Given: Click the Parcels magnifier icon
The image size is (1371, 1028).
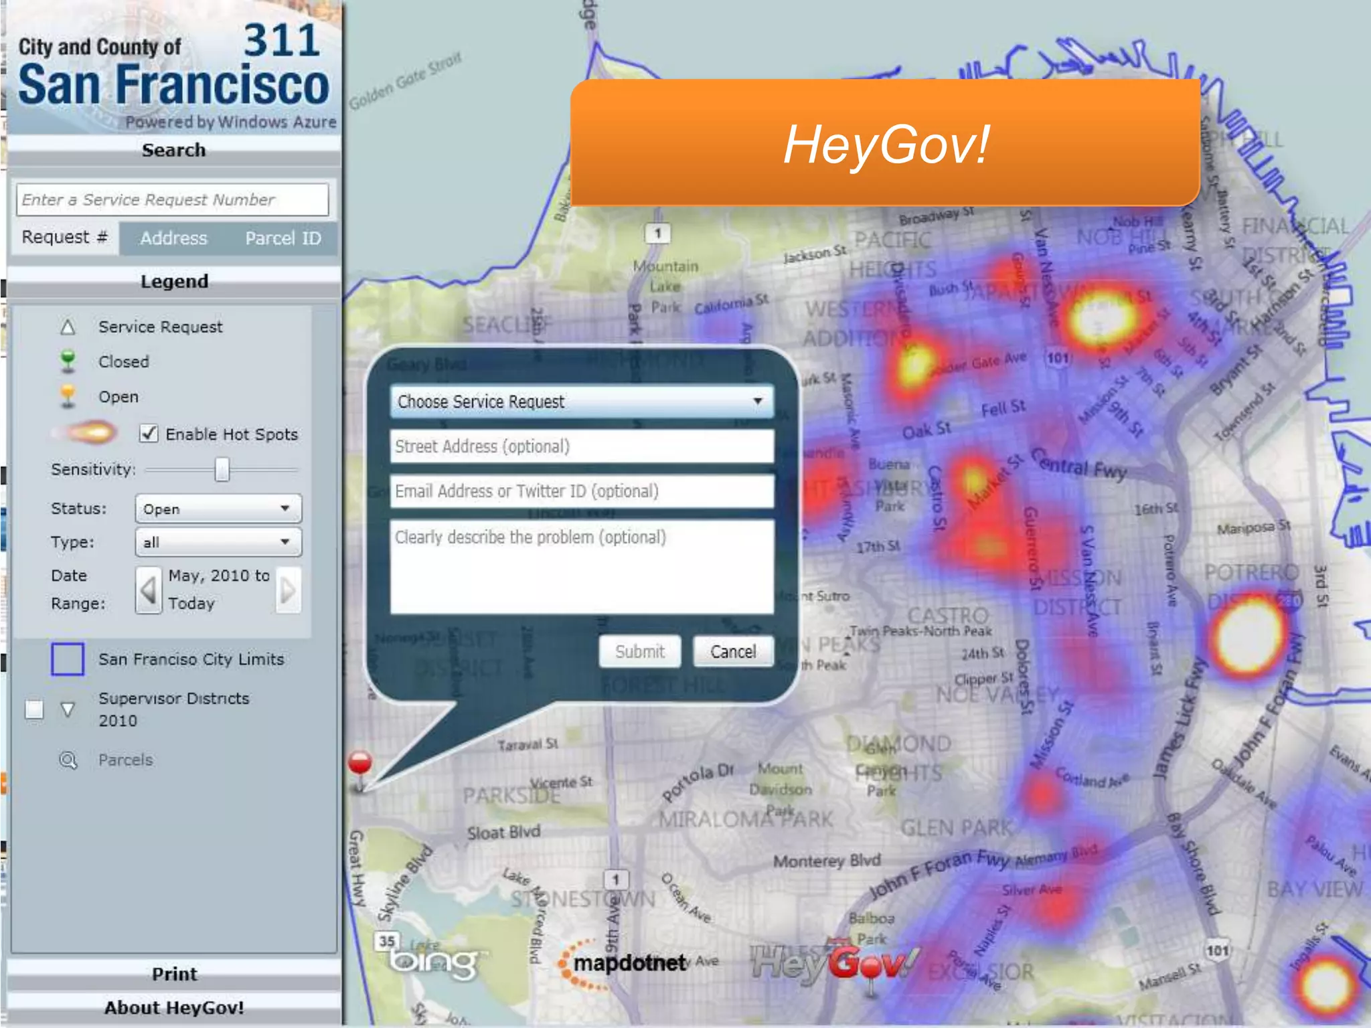Looking at the screenshot, I should point(68,760).
